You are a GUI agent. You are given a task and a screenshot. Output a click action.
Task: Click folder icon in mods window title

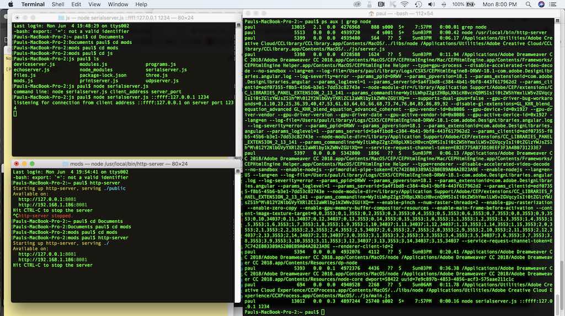click(x=65, y=164)
